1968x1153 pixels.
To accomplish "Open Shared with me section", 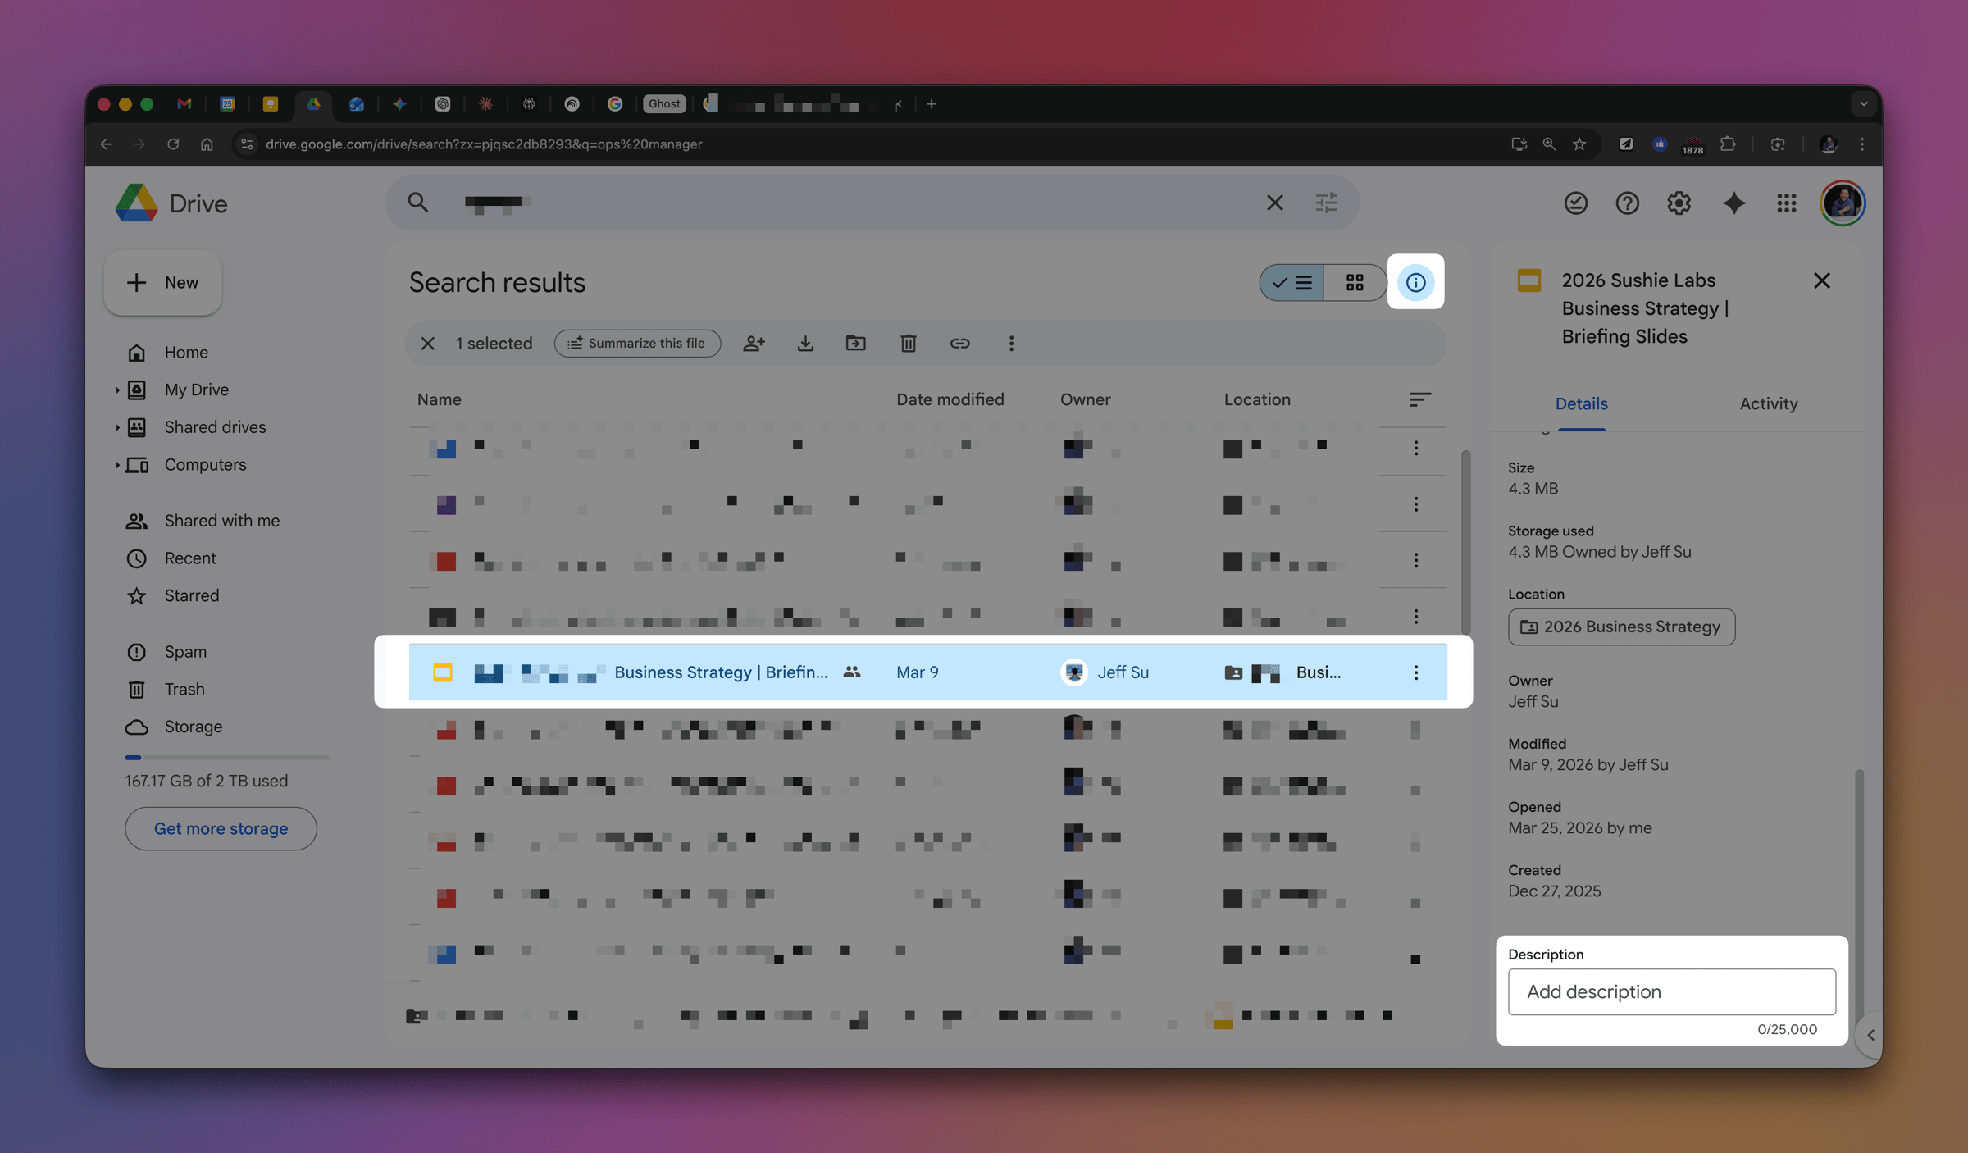I will [221, 521].
